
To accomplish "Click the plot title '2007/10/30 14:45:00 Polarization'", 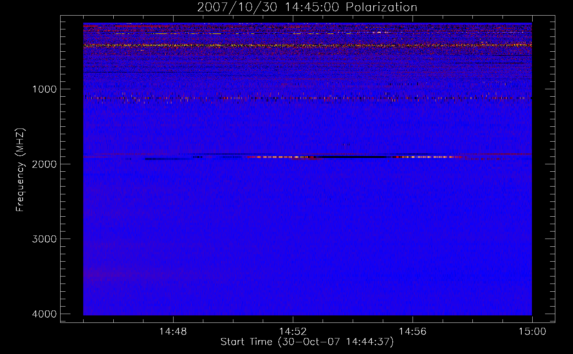I will click(307, 7).
